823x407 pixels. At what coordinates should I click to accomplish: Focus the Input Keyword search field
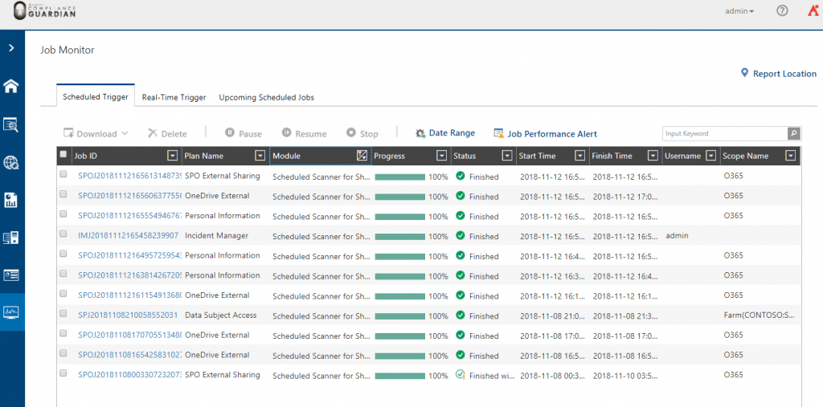(725, 134)
